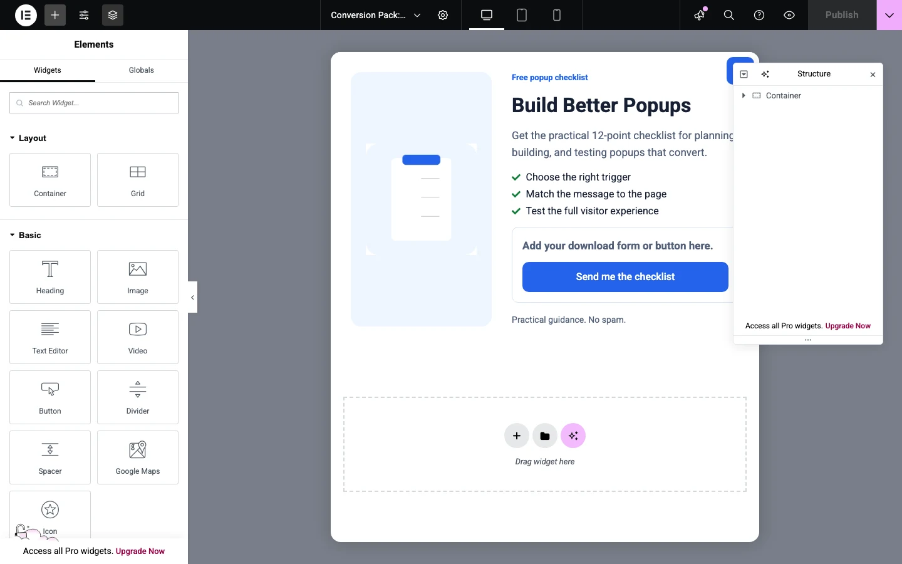Select the Build Better Popups heading
Image resolution: width=902 pixels, height=564 pixels.
click(x=601, y=105)
